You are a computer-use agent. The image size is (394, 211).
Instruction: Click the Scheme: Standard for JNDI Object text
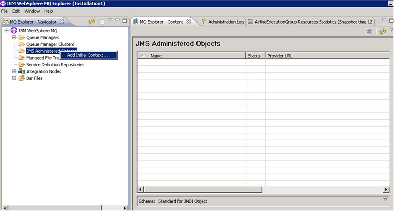coord(173,201)
